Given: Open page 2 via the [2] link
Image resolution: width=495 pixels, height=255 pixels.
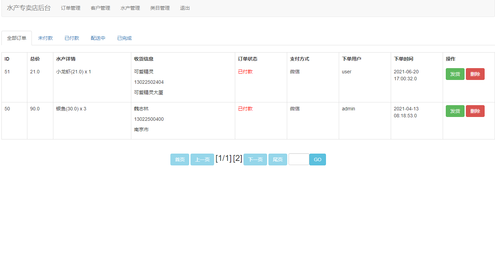Looking at the screenshot, I should click(238, 158).
